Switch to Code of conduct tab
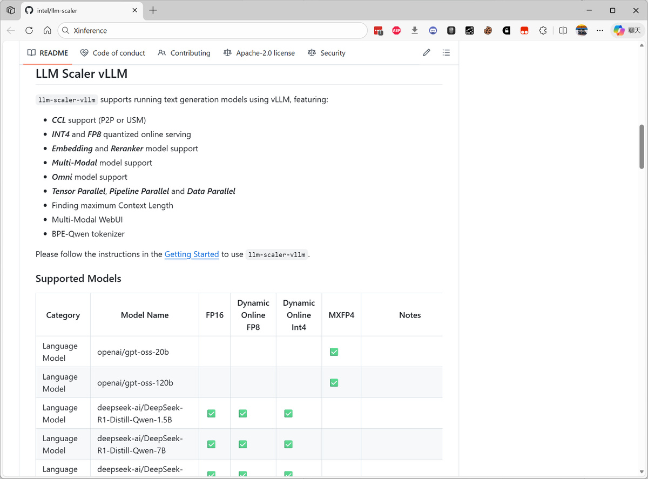The height and width of the screenshot is (479, 648). [113, 53]
